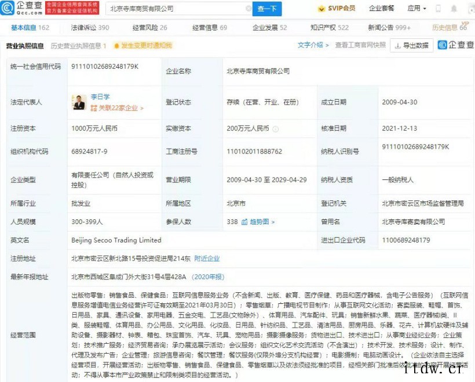The height and width of the screenshot is (382, 475).
Task: Select establishment date 2009-04-30
Action: [400, 102]
